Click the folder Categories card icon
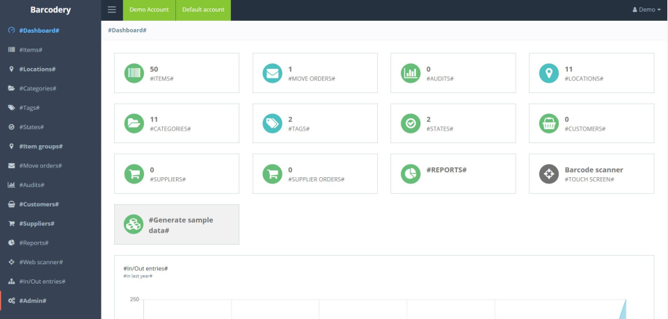Screen dimensions: 668x319 [x=134, y=123]
